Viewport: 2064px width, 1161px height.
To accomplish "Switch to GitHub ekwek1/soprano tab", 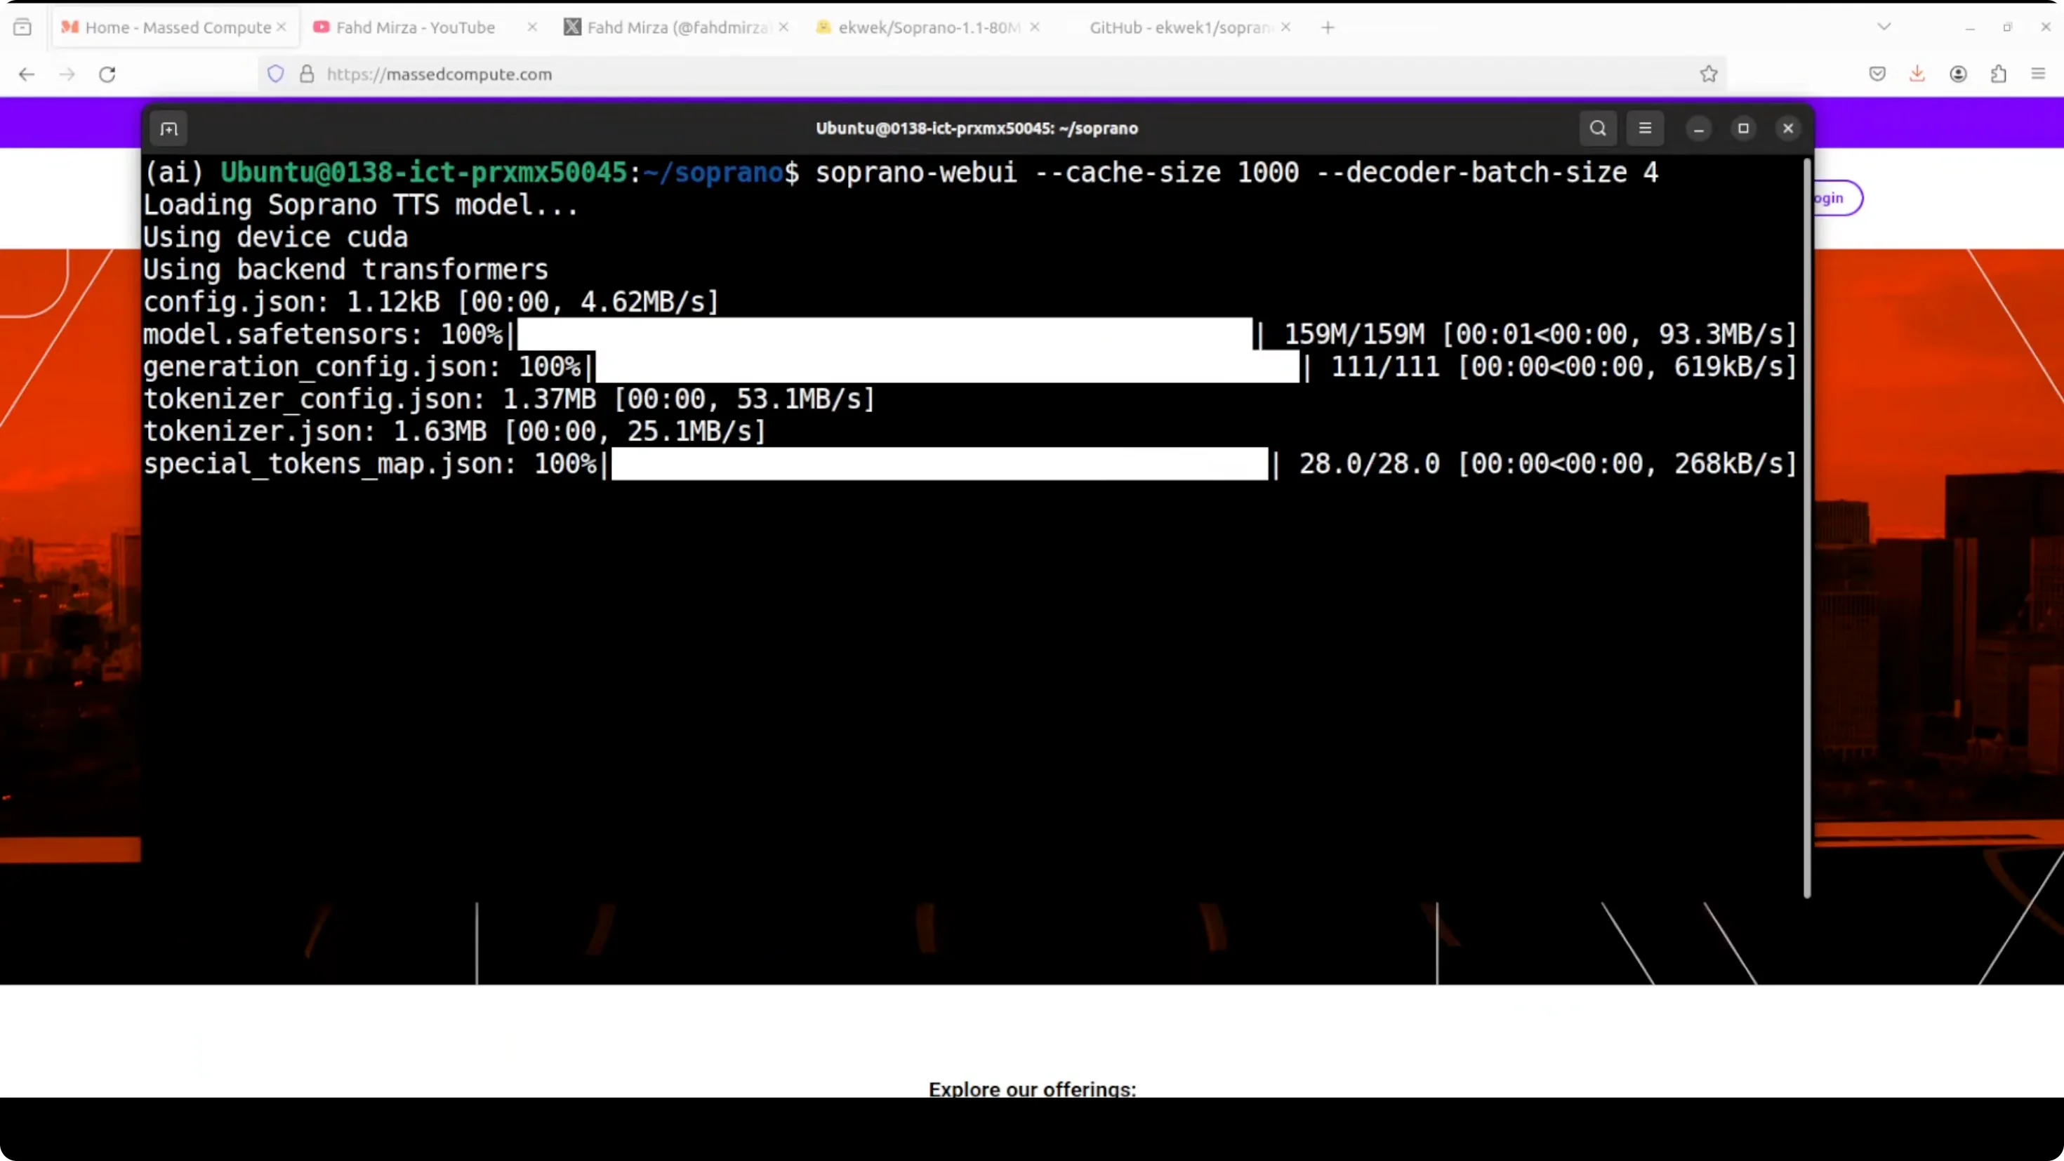I will [x=1179, y=27].
